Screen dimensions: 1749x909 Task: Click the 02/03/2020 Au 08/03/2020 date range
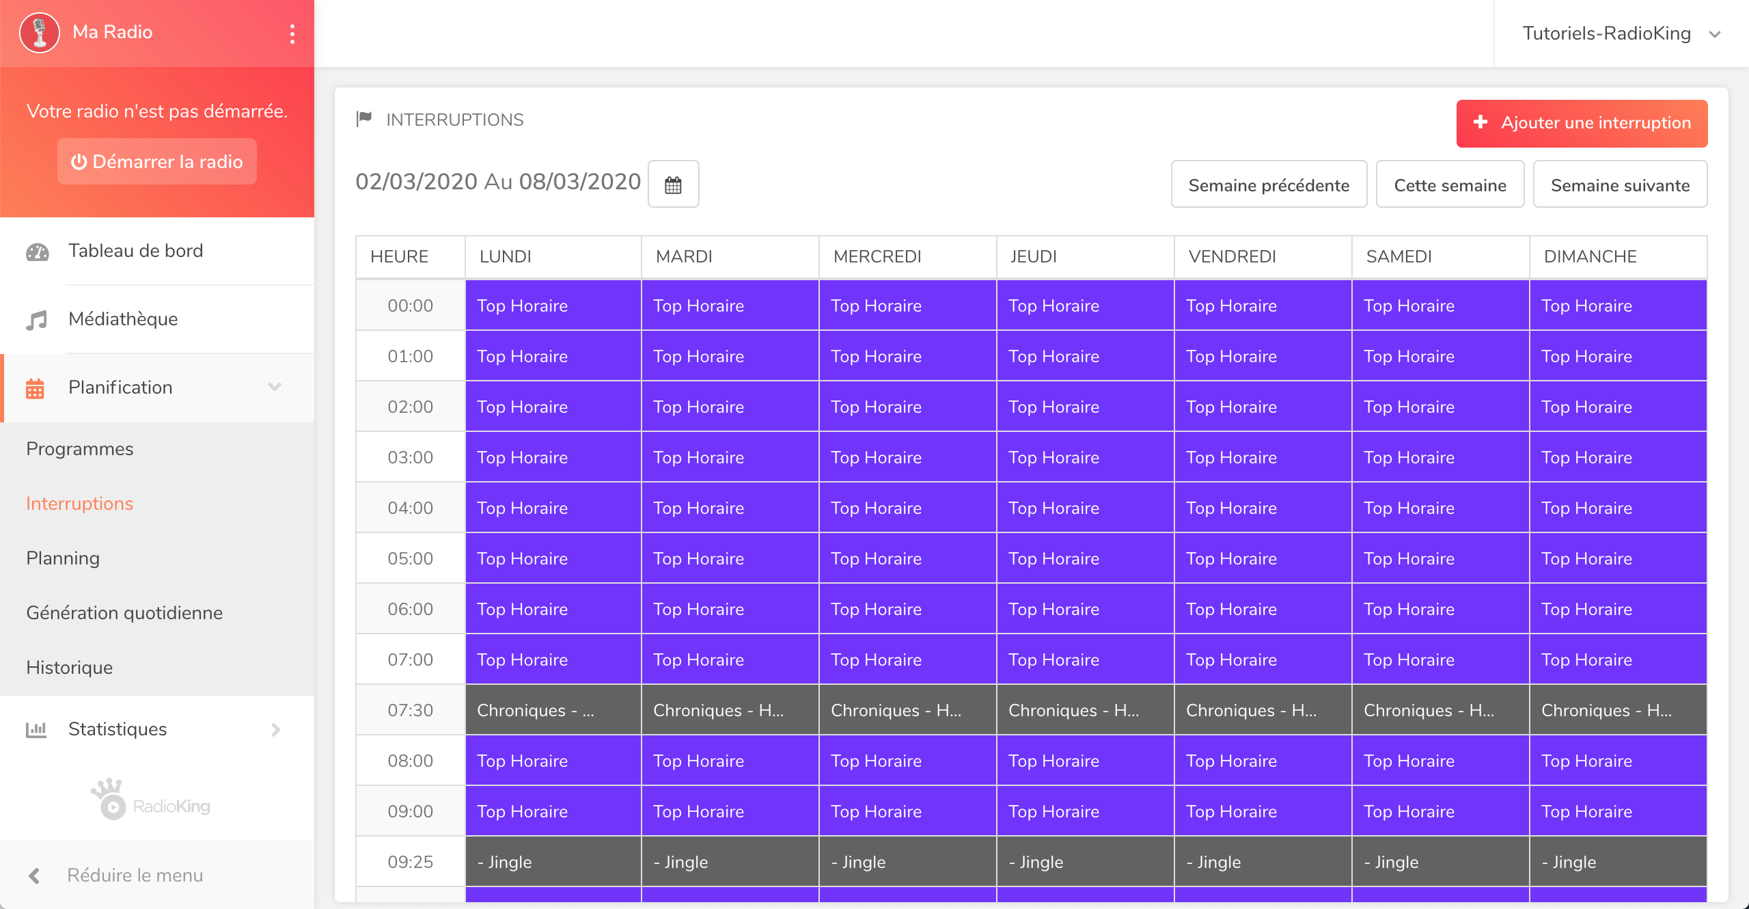click(x=498, y=182)
